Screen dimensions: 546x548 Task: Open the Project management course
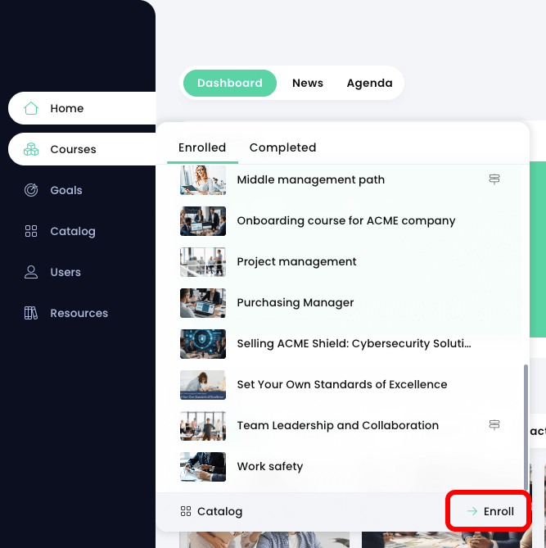pyautogui.click(x=342, y=262)
